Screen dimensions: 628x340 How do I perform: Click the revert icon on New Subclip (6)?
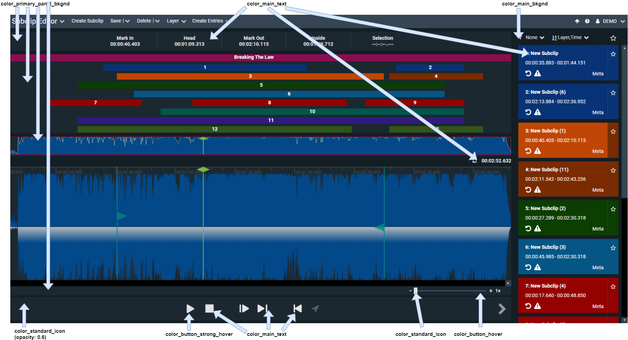pos(528,112)
